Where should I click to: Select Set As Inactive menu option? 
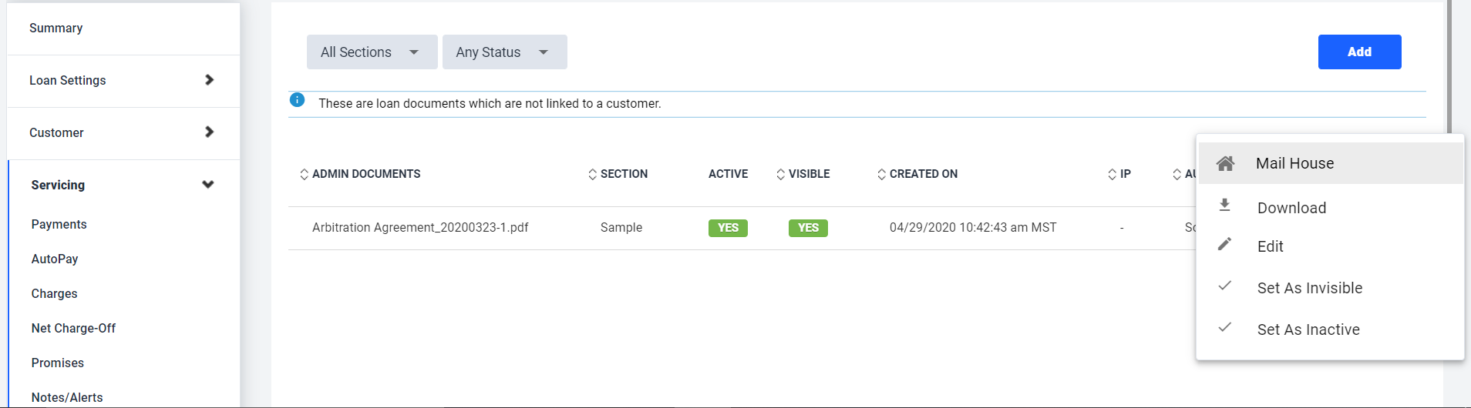coord(1331,329)
